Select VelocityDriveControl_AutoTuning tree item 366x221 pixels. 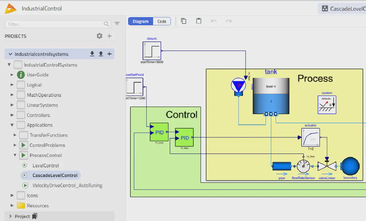point(67,185)
